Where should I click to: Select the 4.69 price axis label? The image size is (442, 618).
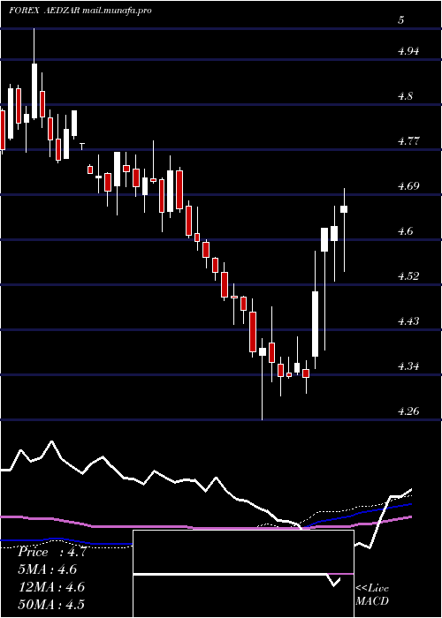(x=408, y=186)
